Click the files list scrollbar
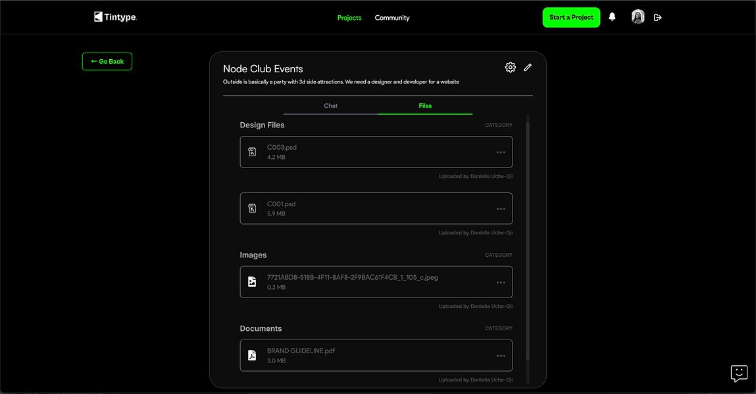 [x=528, y=240]
